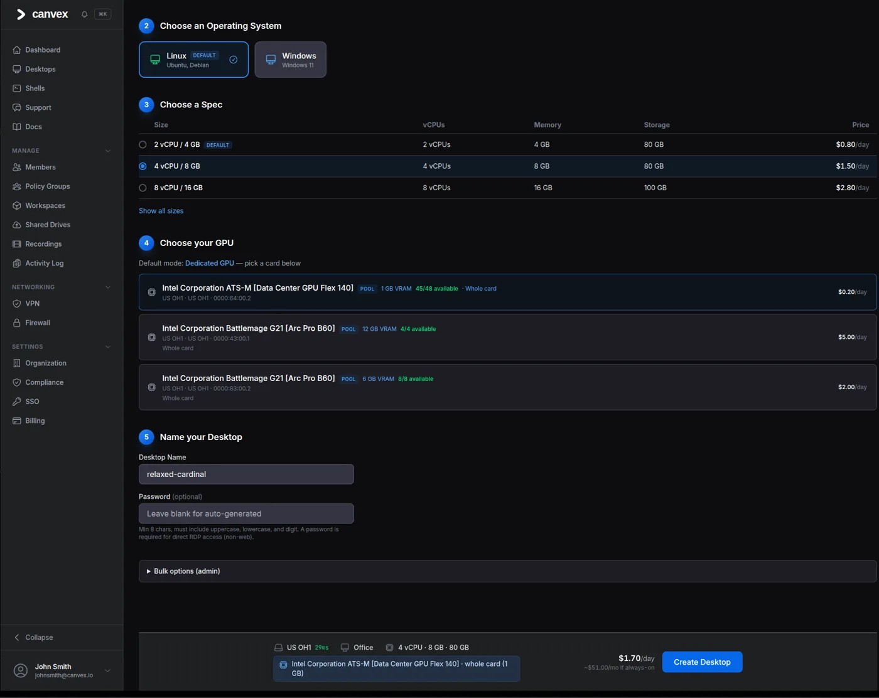Click the VPN shield icon

tap(17, 304)
